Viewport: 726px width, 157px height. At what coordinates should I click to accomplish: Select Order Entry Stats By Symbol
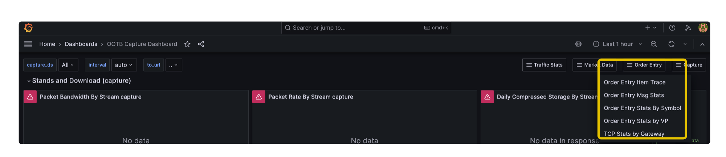642,108
